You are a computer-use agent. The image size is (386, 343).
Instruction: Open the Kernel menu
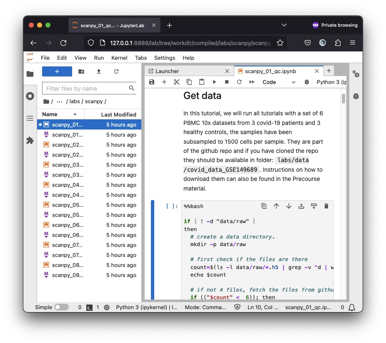[119, 58]
